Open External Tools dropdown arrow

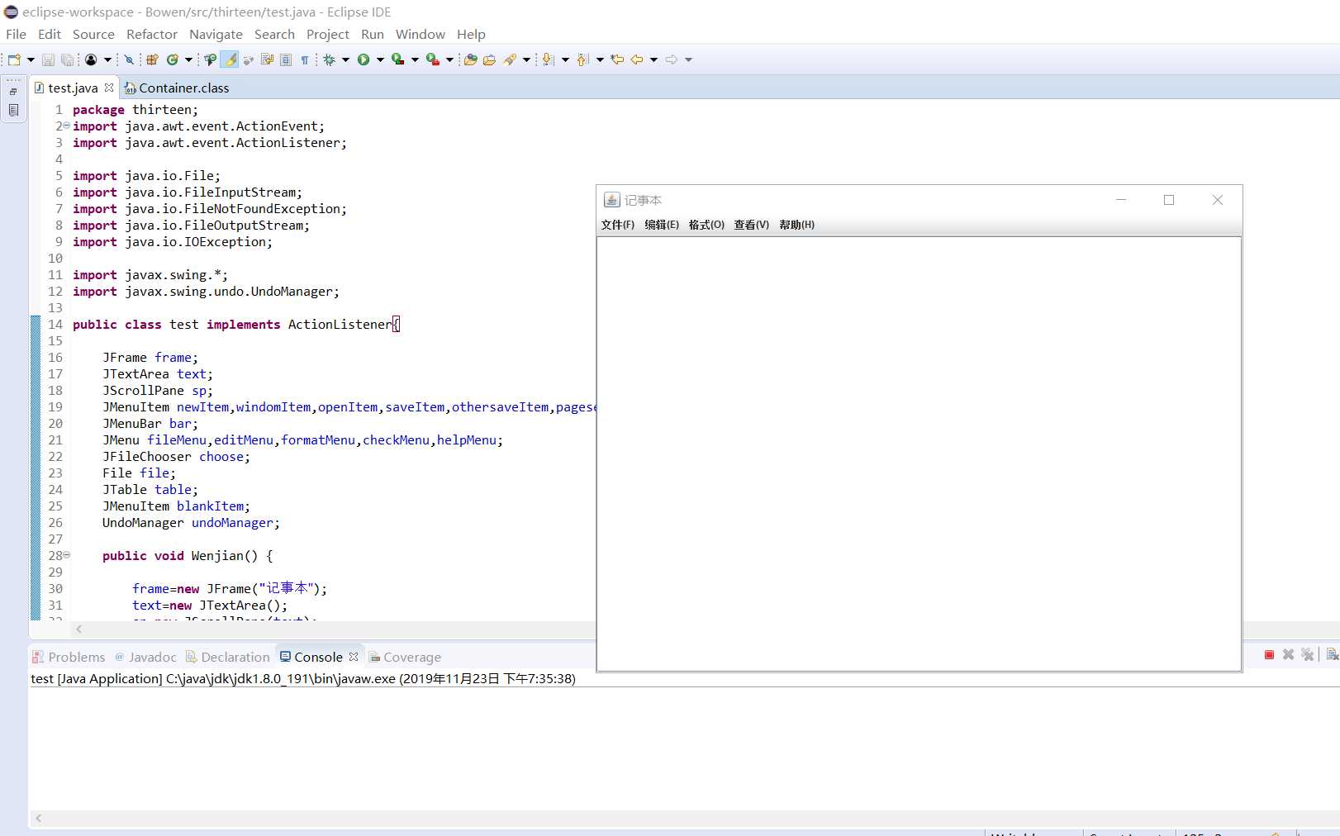[449, 59]
